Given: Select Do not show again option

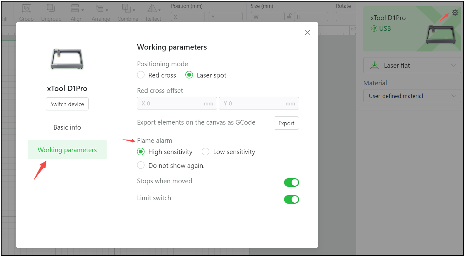Looking at the screenshot, I should pos(141,165).
